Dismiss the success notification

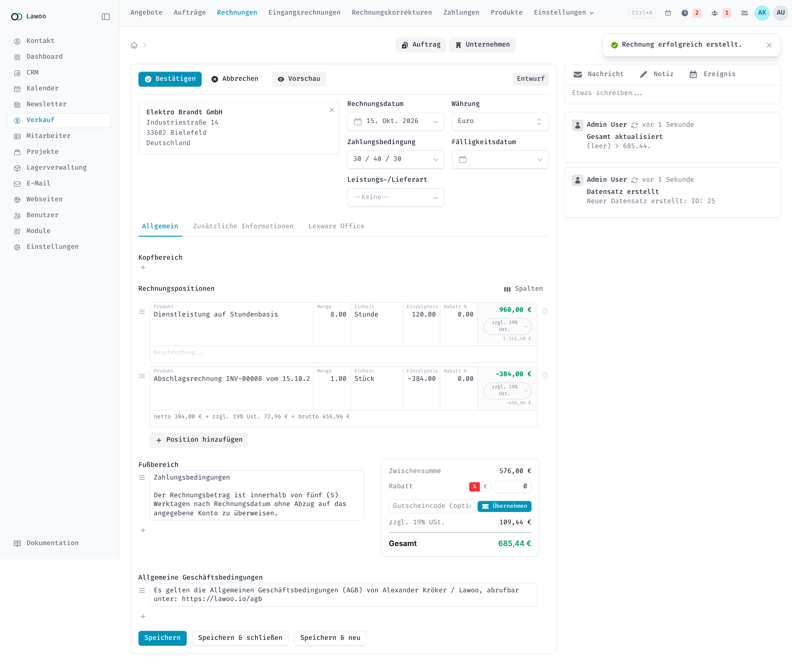[769, 45]
